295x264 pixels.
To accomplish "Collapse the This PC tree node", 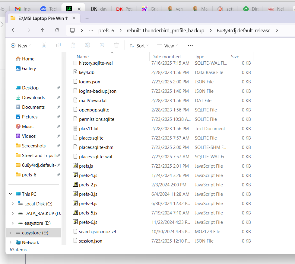I will [x=11, y=194].
